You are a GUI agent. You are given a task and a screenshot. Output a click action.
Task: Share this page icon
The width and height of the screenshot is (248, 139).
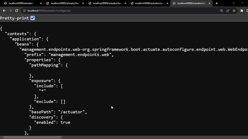(x=228, y=11)
